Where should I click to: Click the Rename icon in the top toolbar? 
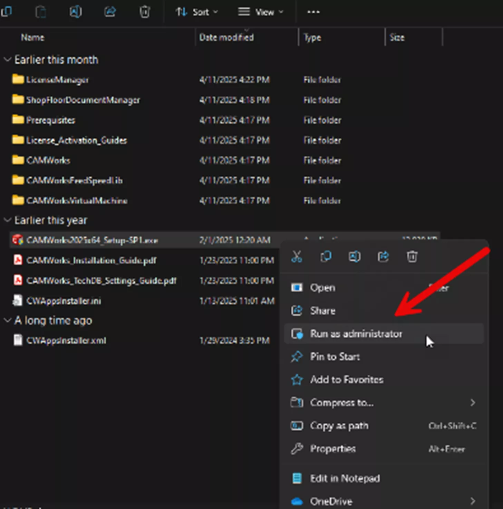click(75, 12)
